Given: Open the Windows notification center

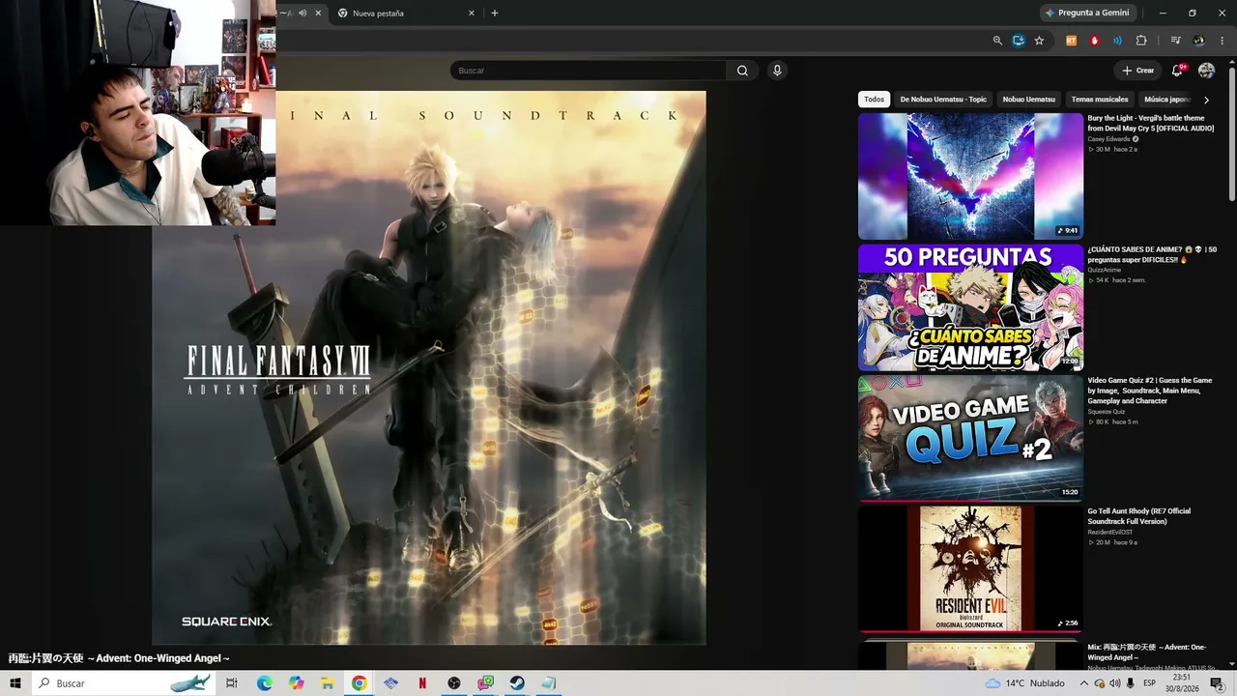Looking at the screenshot, I should [1217, 683].
